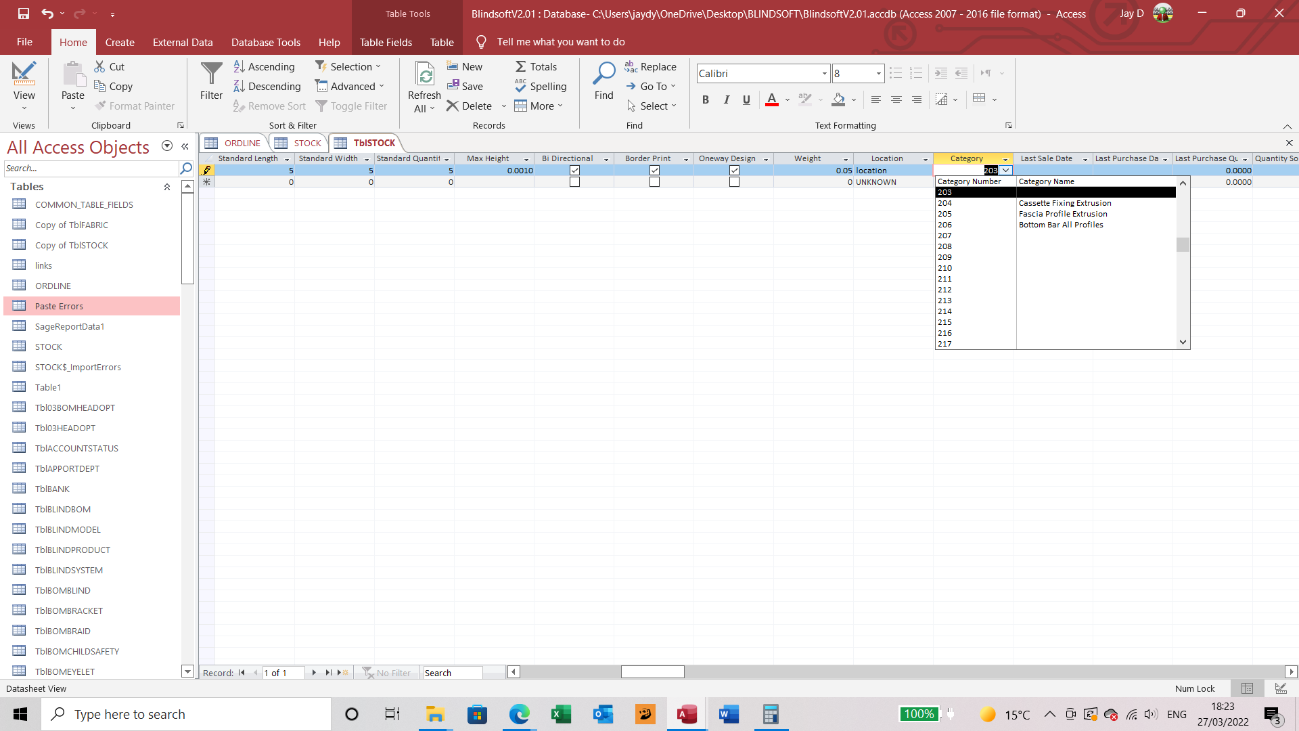Select the Format Painter tool
The image size is (1299, 731).
point(135,106)
